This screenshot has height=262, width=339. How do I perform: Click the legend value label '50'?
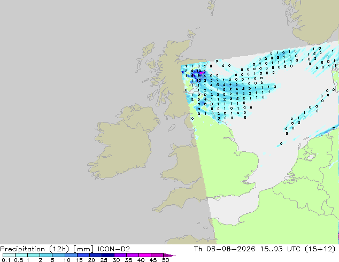tap(165, 260)
